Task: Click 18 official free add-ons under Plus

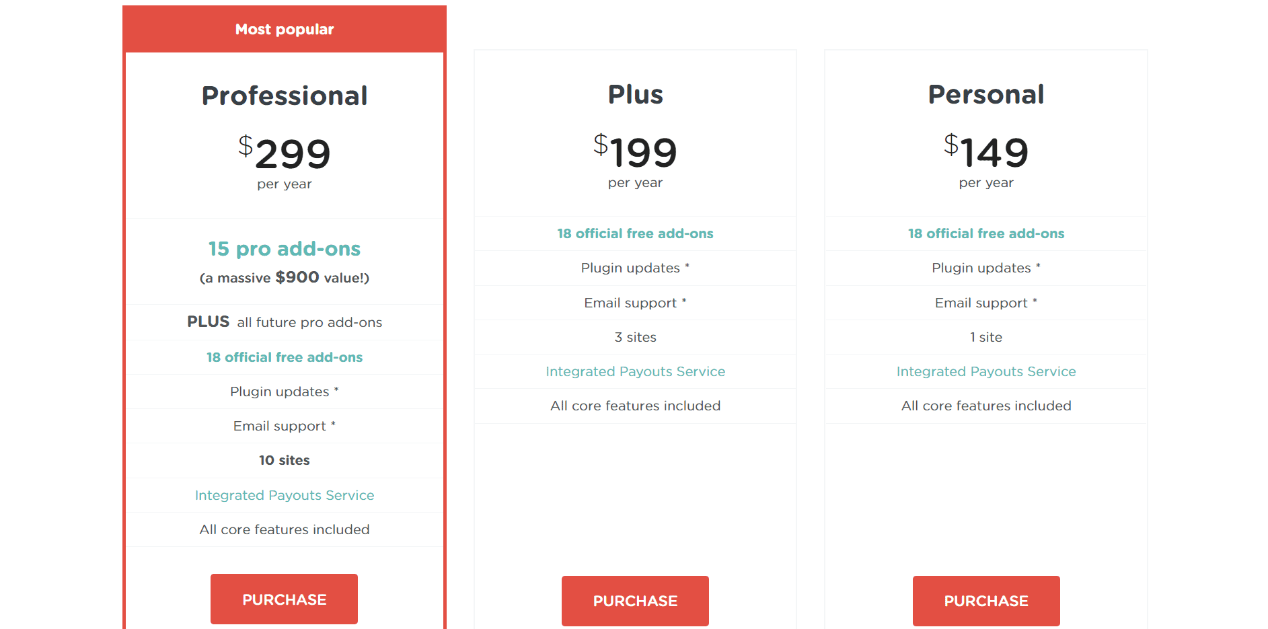Action: click(634, 233)
